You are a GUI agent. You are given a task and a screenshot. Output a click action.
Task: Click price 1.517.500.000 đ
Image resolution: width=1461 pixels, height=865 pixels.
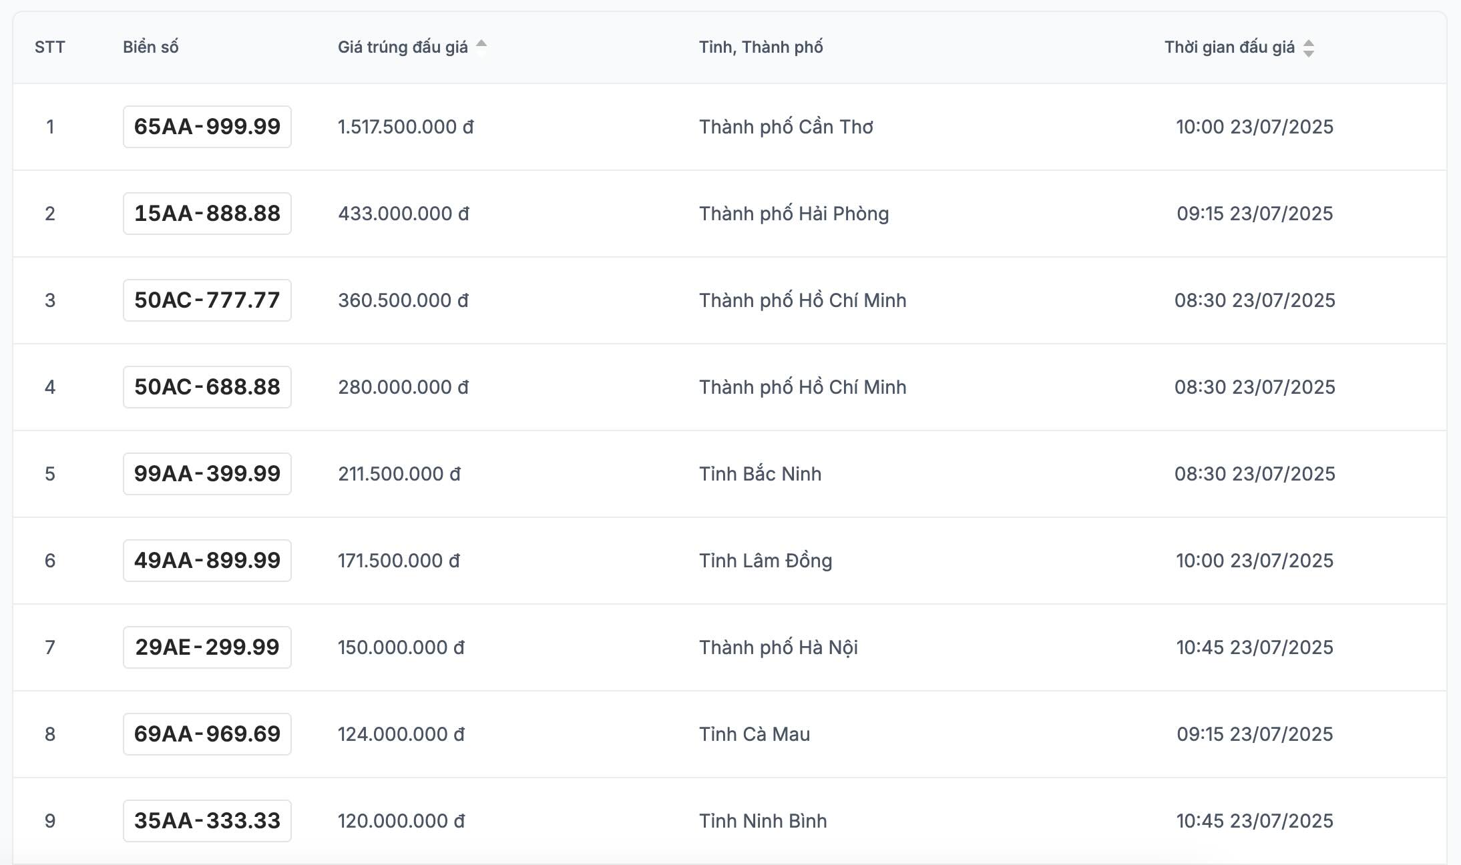coord(405,127)
